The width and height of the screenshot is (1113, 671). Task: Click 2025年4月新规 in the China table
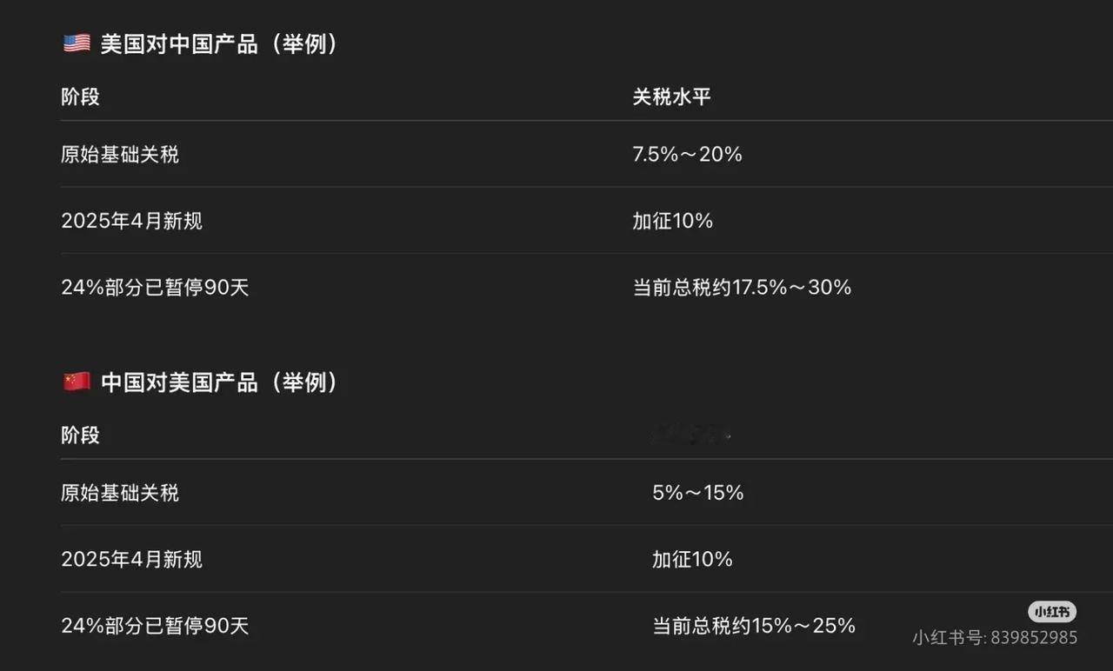click(132, 559)
